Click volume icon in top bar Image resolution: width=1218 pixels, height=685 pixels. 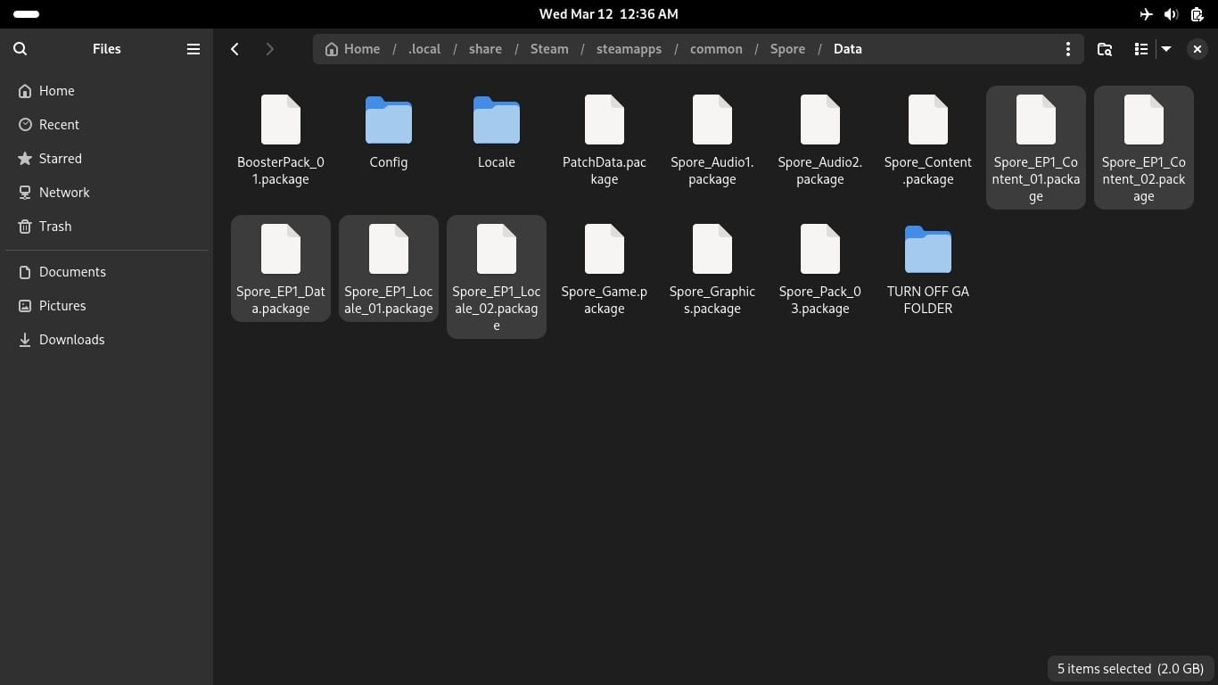pos(1172,14)
